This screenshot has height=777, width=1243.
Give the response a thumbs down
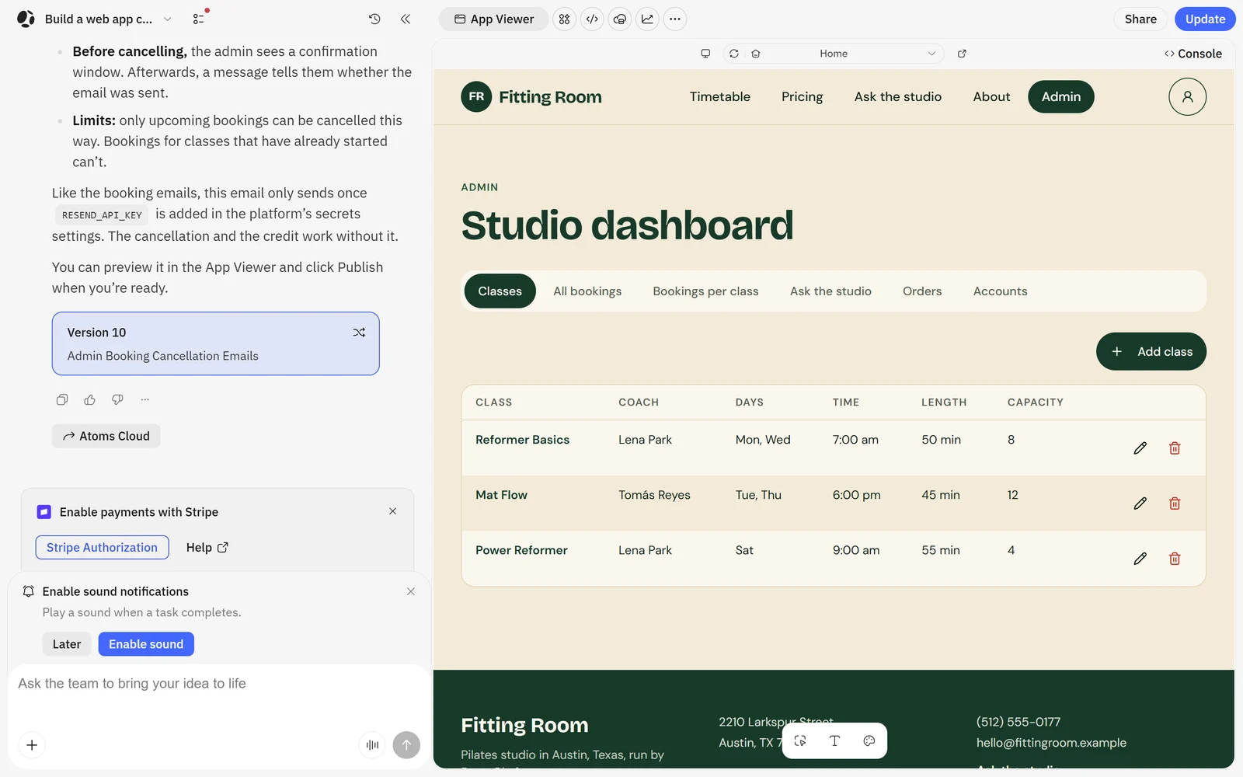pyautogui.click(x=117, y=399)
